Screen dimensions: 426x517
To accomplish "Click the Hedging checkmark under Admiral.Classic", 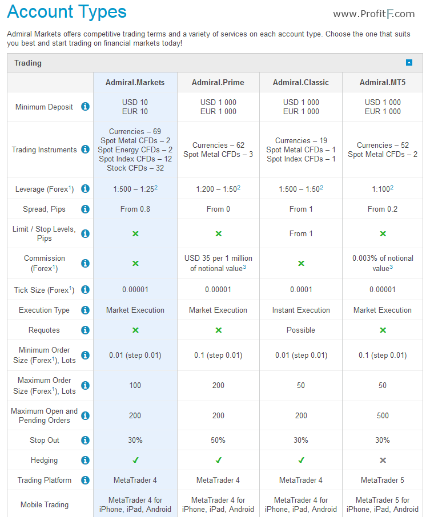I will (302, 460).
